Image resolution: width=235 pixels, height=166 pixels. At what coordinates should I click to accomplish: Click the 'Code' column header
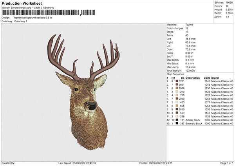point(207,78)
